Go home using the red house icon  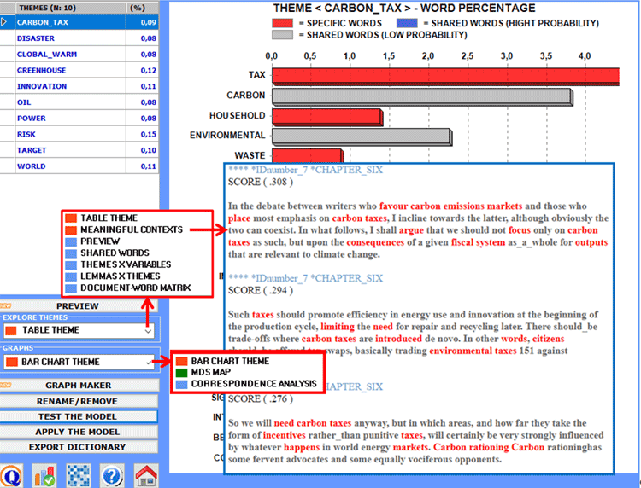[146, 476]
